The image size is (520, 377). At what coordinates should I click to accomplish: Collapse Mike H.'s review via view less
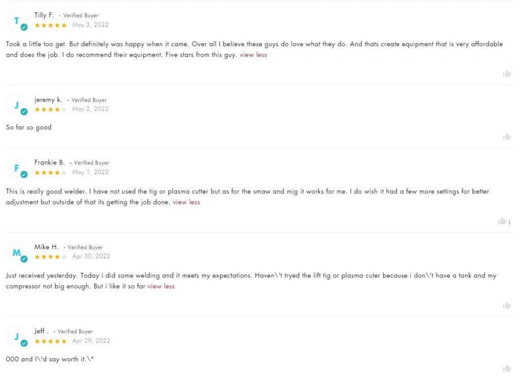tap(161, 286)
